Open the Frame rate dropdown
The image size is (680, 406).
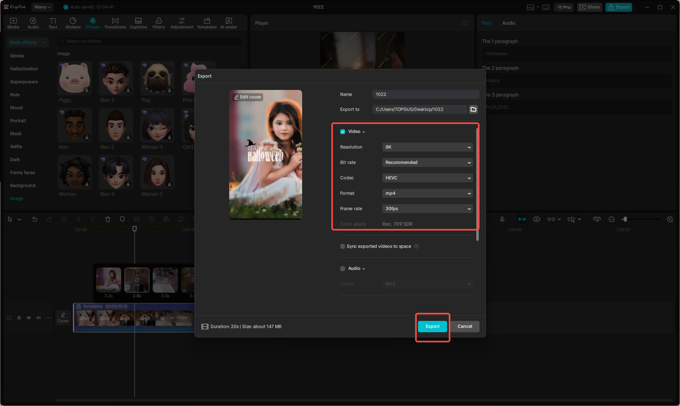click(427, 209)
